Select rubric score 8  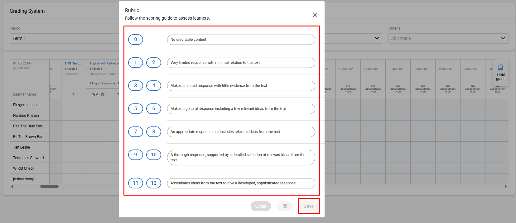[x=154, y=132]
